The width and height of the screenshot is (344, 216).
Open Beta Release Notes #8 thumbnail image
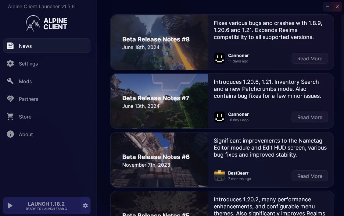(159, 42)
